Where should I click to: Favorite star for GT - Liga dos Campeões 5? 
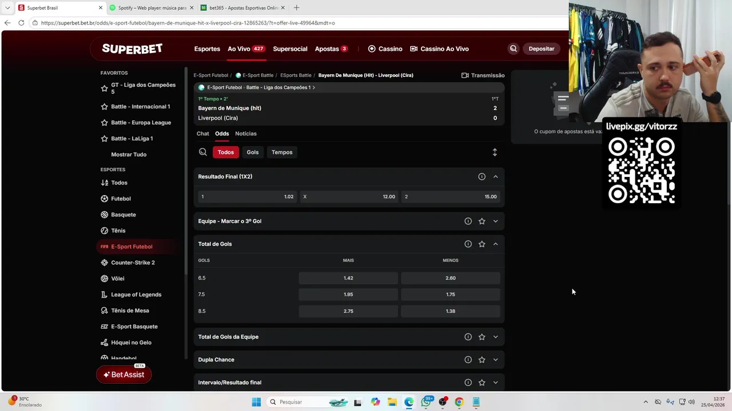pos(104,88)
